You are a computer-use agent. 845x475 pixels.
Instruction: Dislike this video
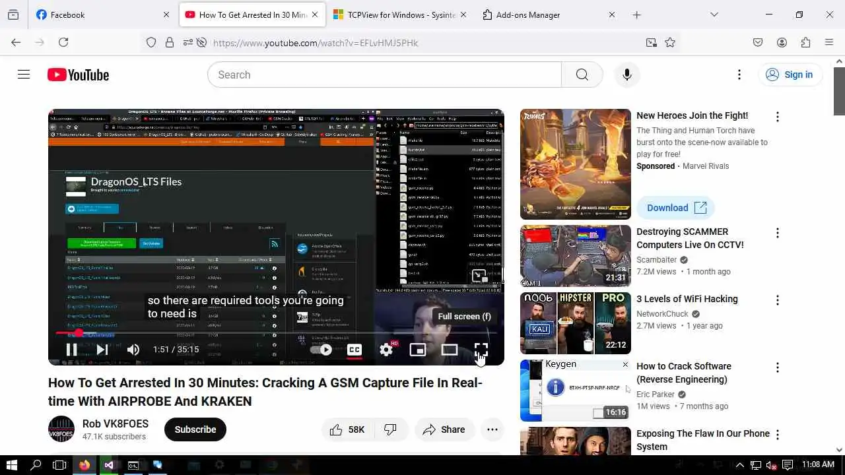(391, 429)
